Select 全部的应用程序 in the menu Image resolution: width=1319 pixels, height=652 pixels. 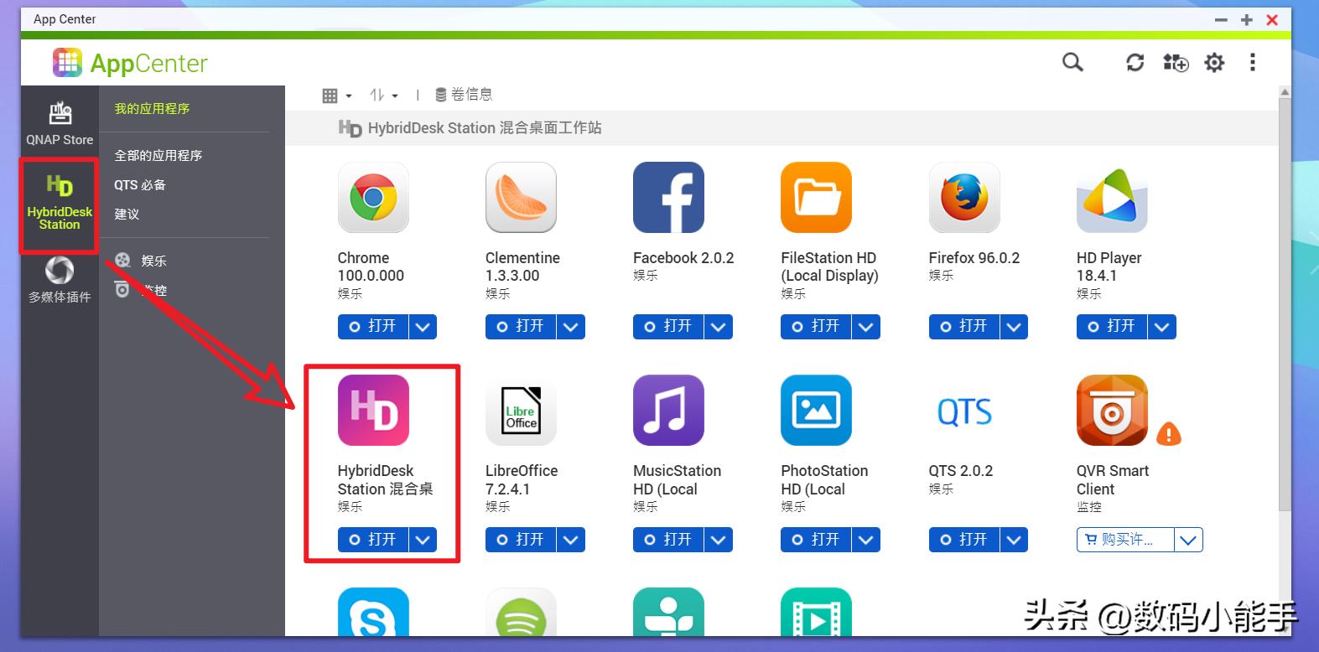pyautogui.click(x=158, y=156)
